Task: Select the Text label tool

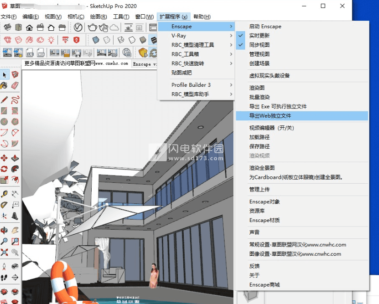Action: click(15, 205)
